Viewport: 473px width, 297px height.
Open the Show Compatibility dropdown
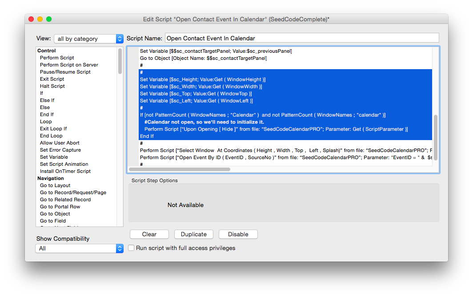80,248
